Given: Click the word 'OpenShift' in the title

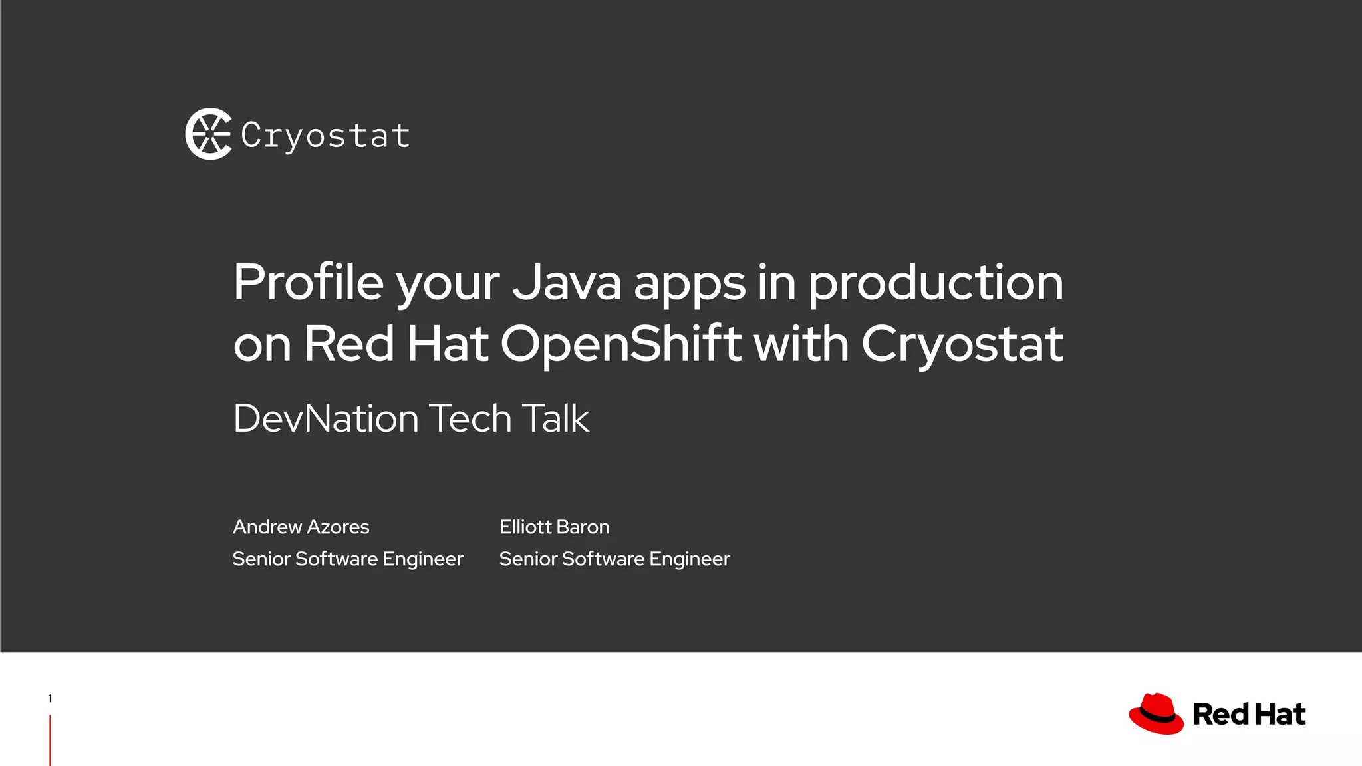Looking at the screenshot, I should [x=620, y=344].
